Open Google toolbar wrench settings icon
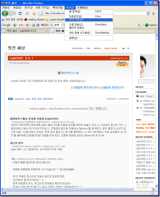The height and width of the screenshot is (197, 160). coord(139,25)
